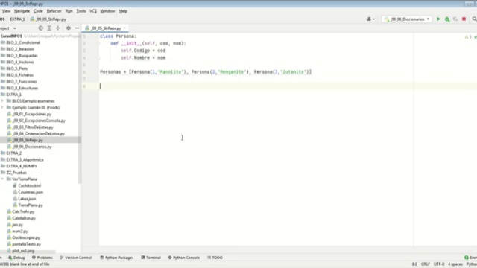Stop the running process with the red square icon

(464, 19)
